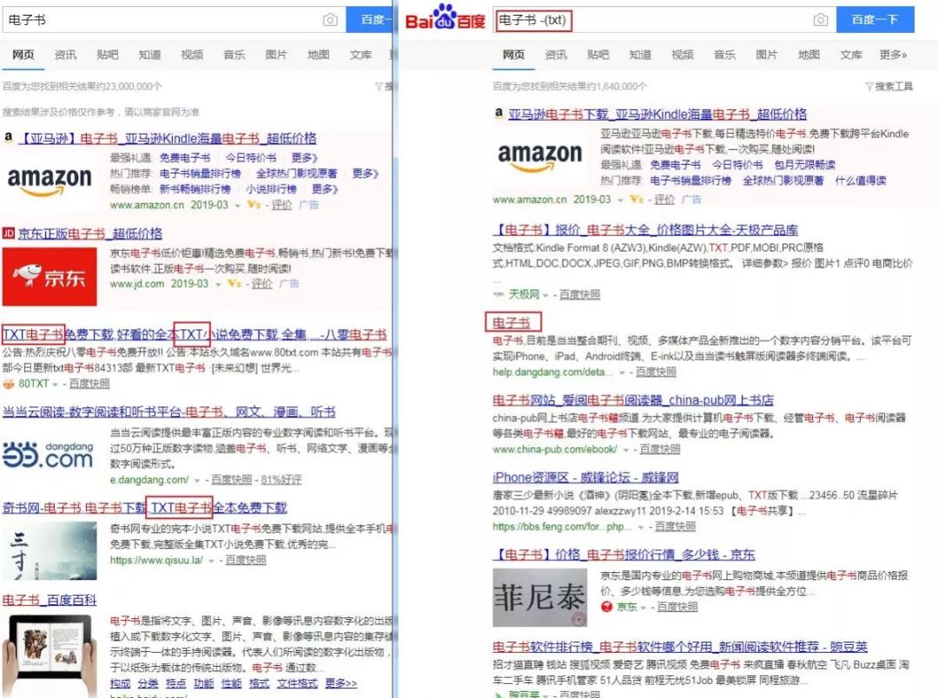Click 新书畅销排行榜 sublink in left Amazon ad
The width and height of the screenshot is (938, 698).
pyautogui.click(x=195, y=189)
